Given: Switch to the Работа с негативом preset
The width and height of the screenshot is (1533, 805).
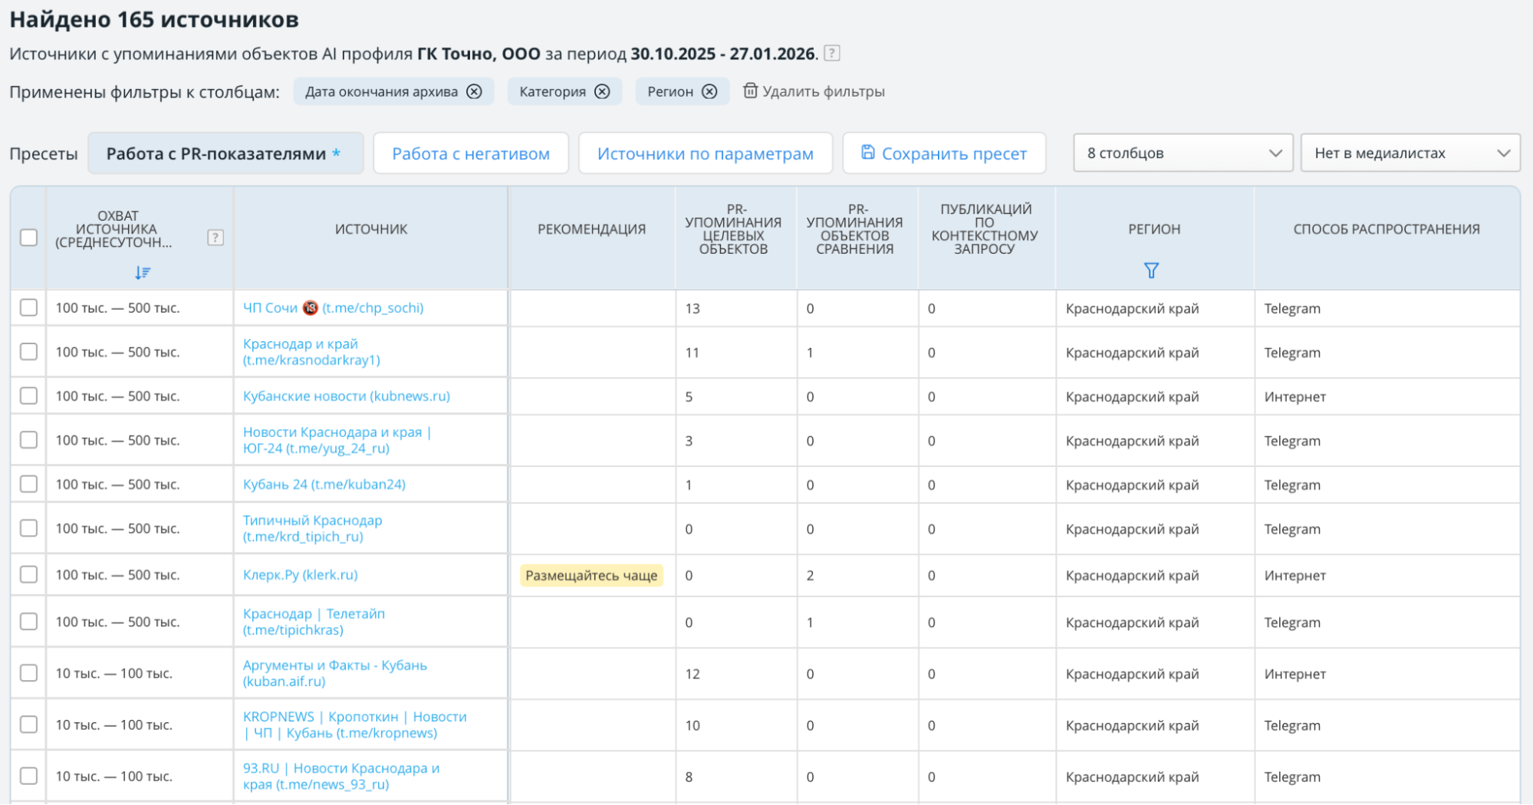Looking at the screenshot, I should 470,153.
